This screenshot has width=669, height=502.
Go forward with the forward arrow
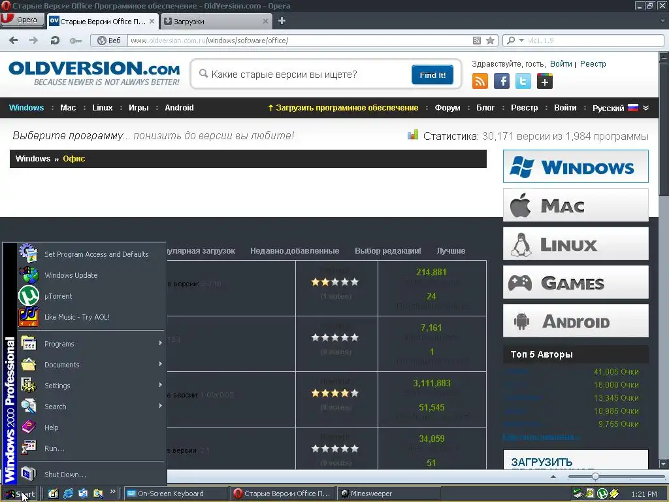pos(33,41)
